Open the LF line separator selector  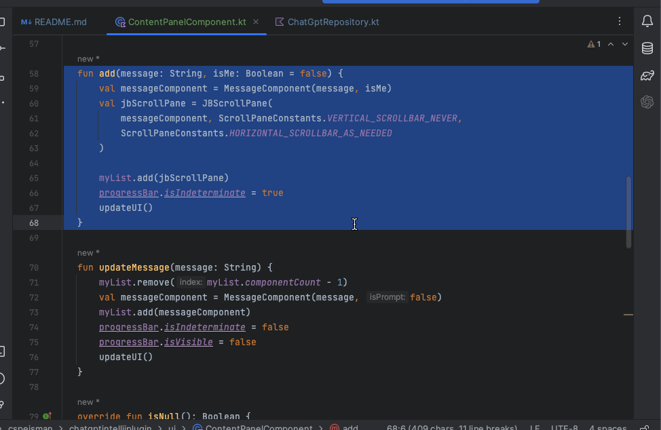coord(535,427)
